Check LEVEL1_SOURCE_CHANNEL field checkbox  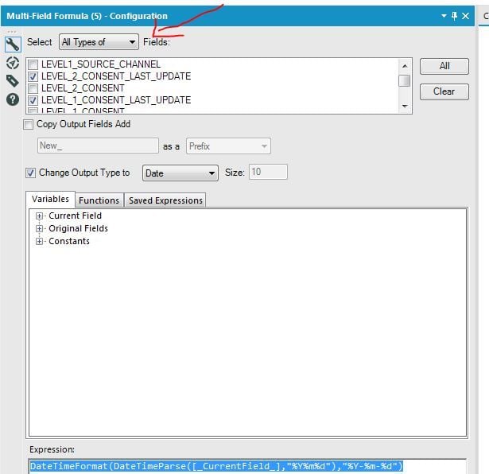pyautogui.click(x=33, y=64)
